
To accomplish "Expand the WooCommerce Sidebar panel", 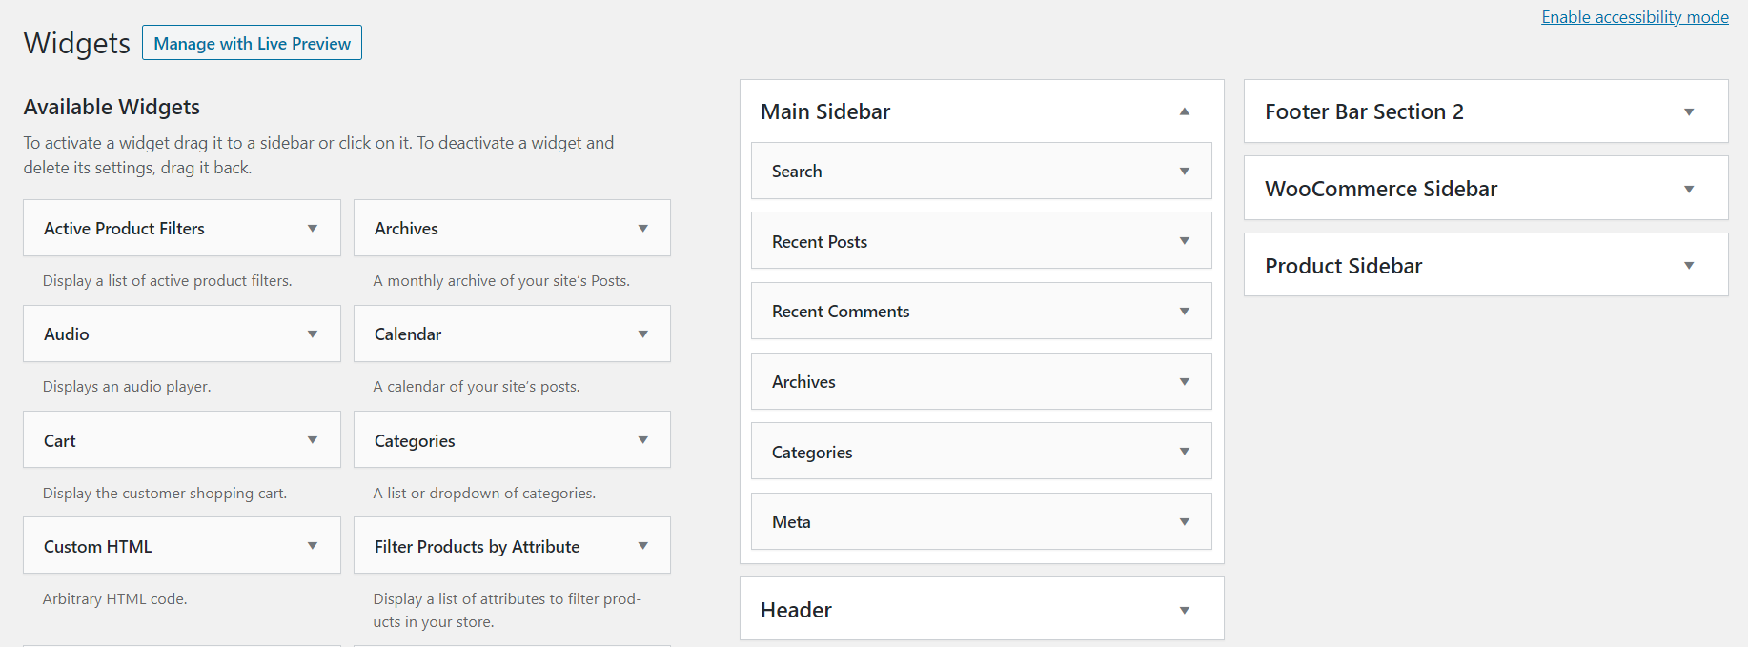I will coord(1688,189).
